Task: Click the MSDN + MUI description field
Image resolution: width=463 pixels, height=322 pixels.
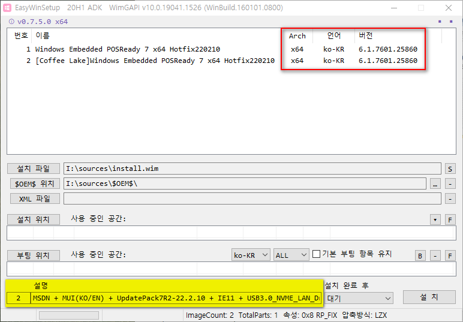Action: [x=176, y=298]
